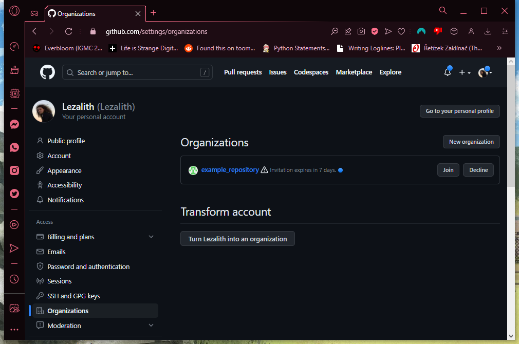Click the browser forward arrow
The width and height of the screenshot is (519, 344).
(x=51, y=31)
